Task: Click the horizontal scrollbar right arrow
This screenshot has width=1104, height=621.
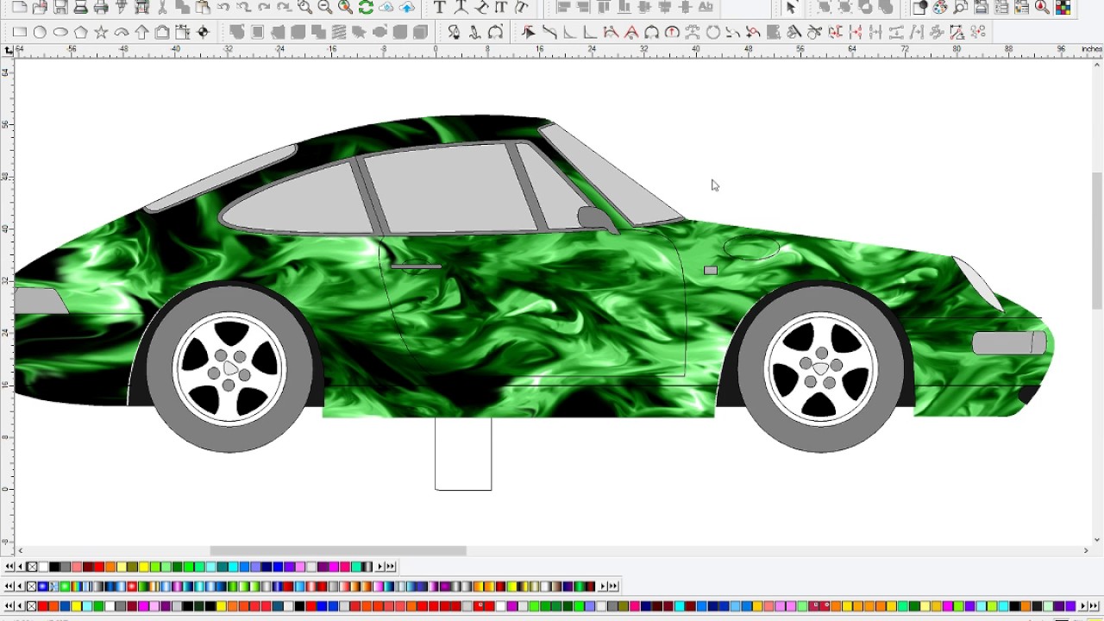Action: click(1086, 550)
